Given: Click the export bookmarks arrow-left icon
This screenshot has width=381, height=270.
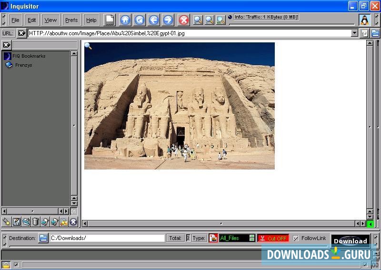Looking at the screenshot, I should coord(54,221).
